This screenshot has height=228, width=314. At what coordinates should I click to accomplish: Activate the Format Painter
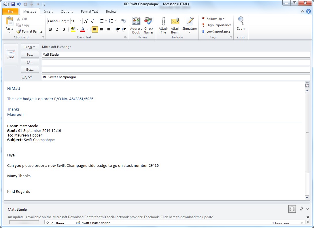[x=30, y=31]
